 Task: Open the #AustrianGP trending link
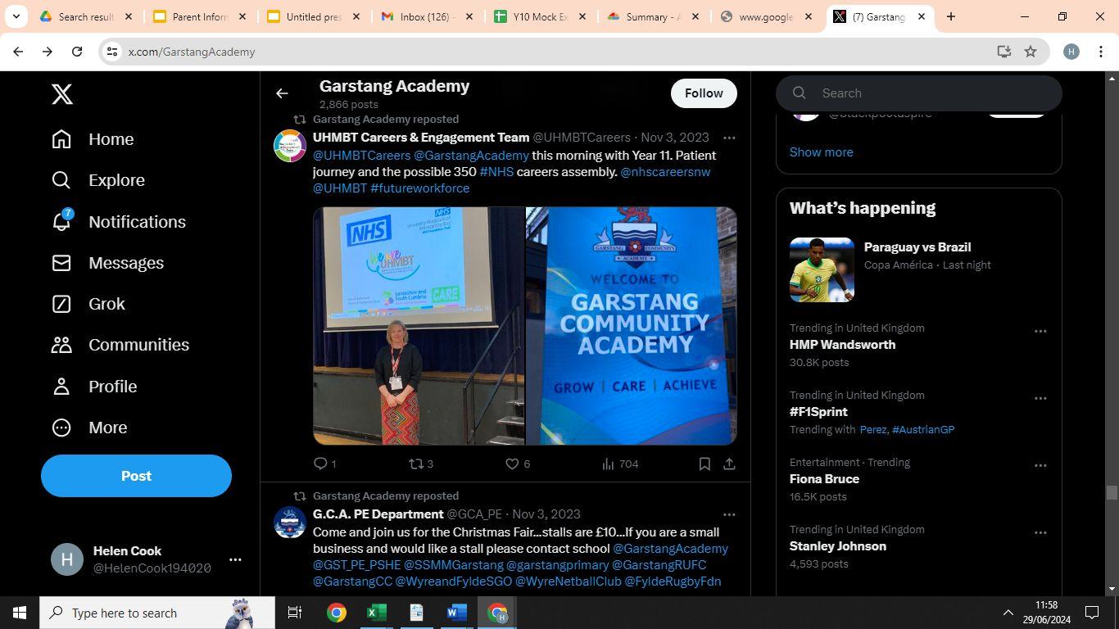(x=923, y=430)
